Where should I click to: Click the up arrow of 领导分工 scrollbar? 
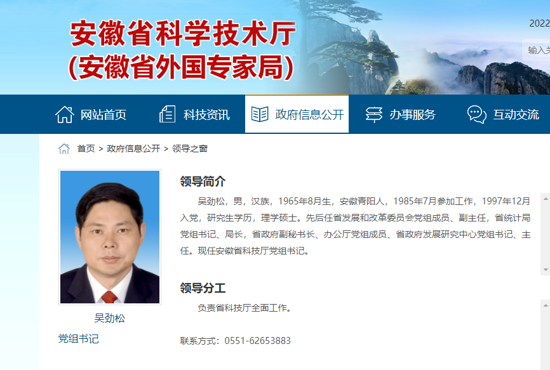[x=546, y=305]
